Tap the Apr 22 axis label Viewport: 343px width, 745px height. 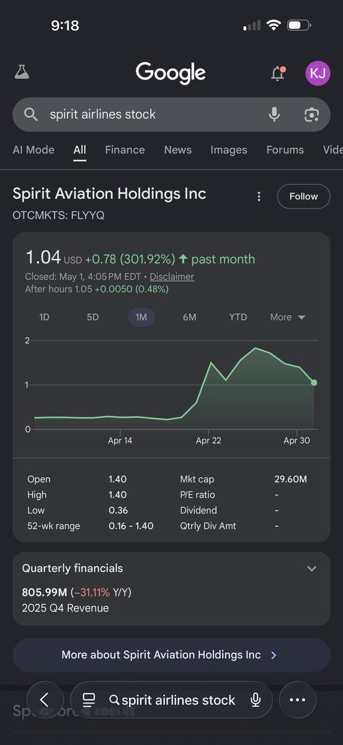pos(208,440)
